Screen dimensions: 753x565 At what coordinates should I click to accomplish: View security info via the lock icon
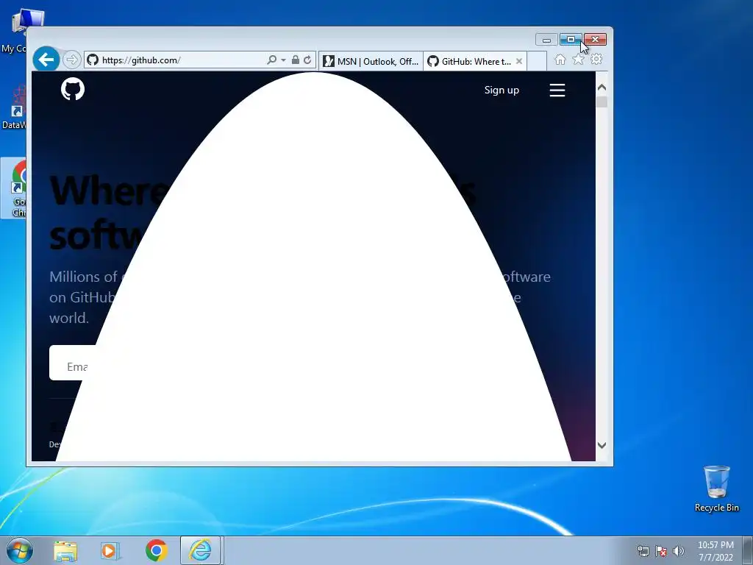point(296,60)
